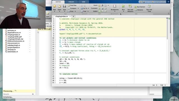The height and width of the screenshot is (101, 179).
Task: Click the Find search button
Action: pyautogui.click(x=84, y=11)
